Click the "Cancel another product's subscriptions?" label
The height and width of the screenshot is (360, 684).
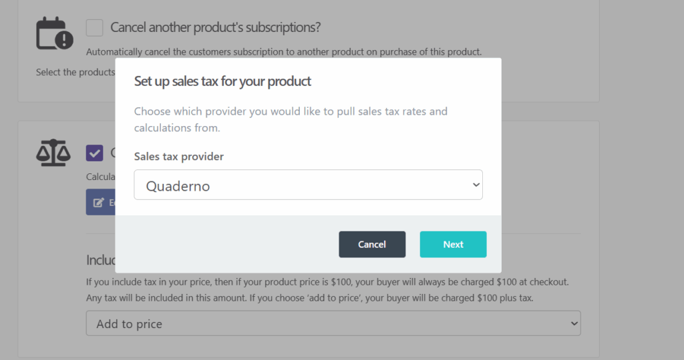216,27
